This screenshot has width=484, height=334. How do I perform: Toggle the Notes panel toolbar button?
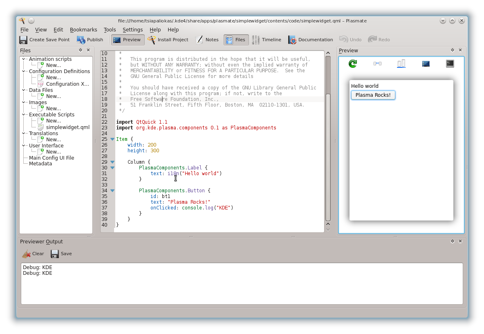[207, 40]
